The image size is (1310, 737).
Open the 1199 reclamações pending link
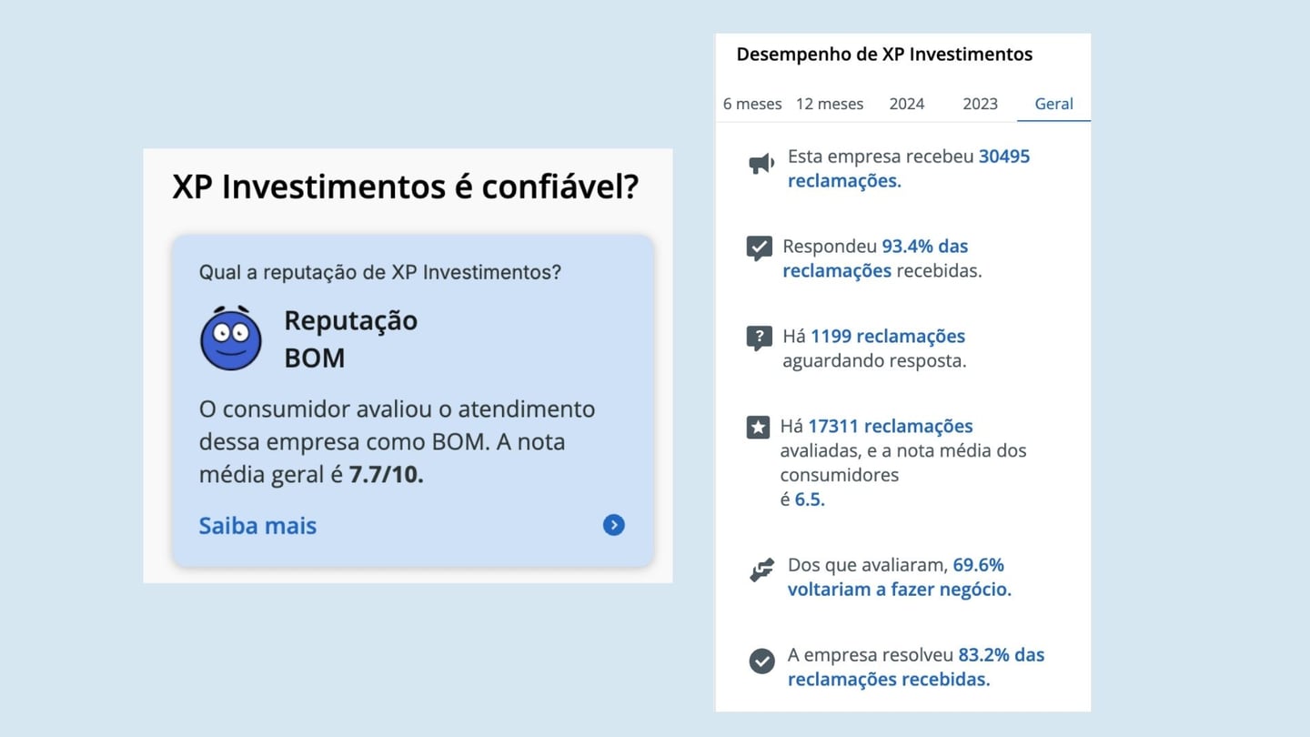pyautogui.click(x=886, y=336)
